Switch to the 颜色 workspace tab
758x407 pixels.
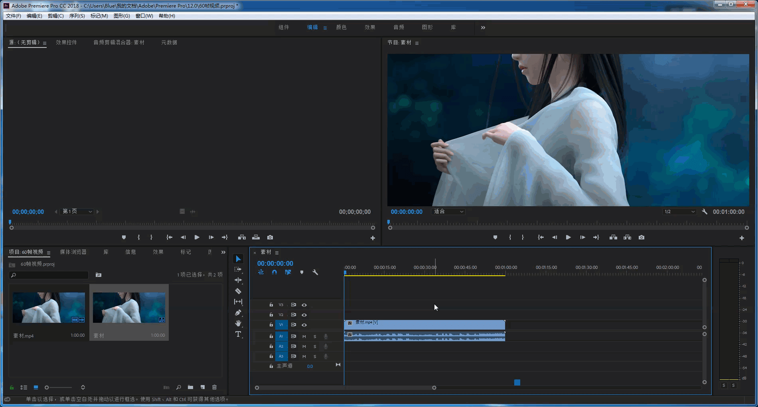[x=341, y=28]
